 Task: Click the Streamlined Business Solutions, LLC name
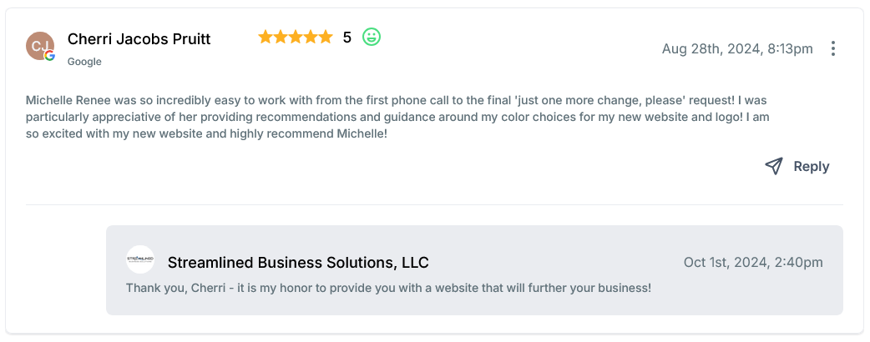coord(298,262)
